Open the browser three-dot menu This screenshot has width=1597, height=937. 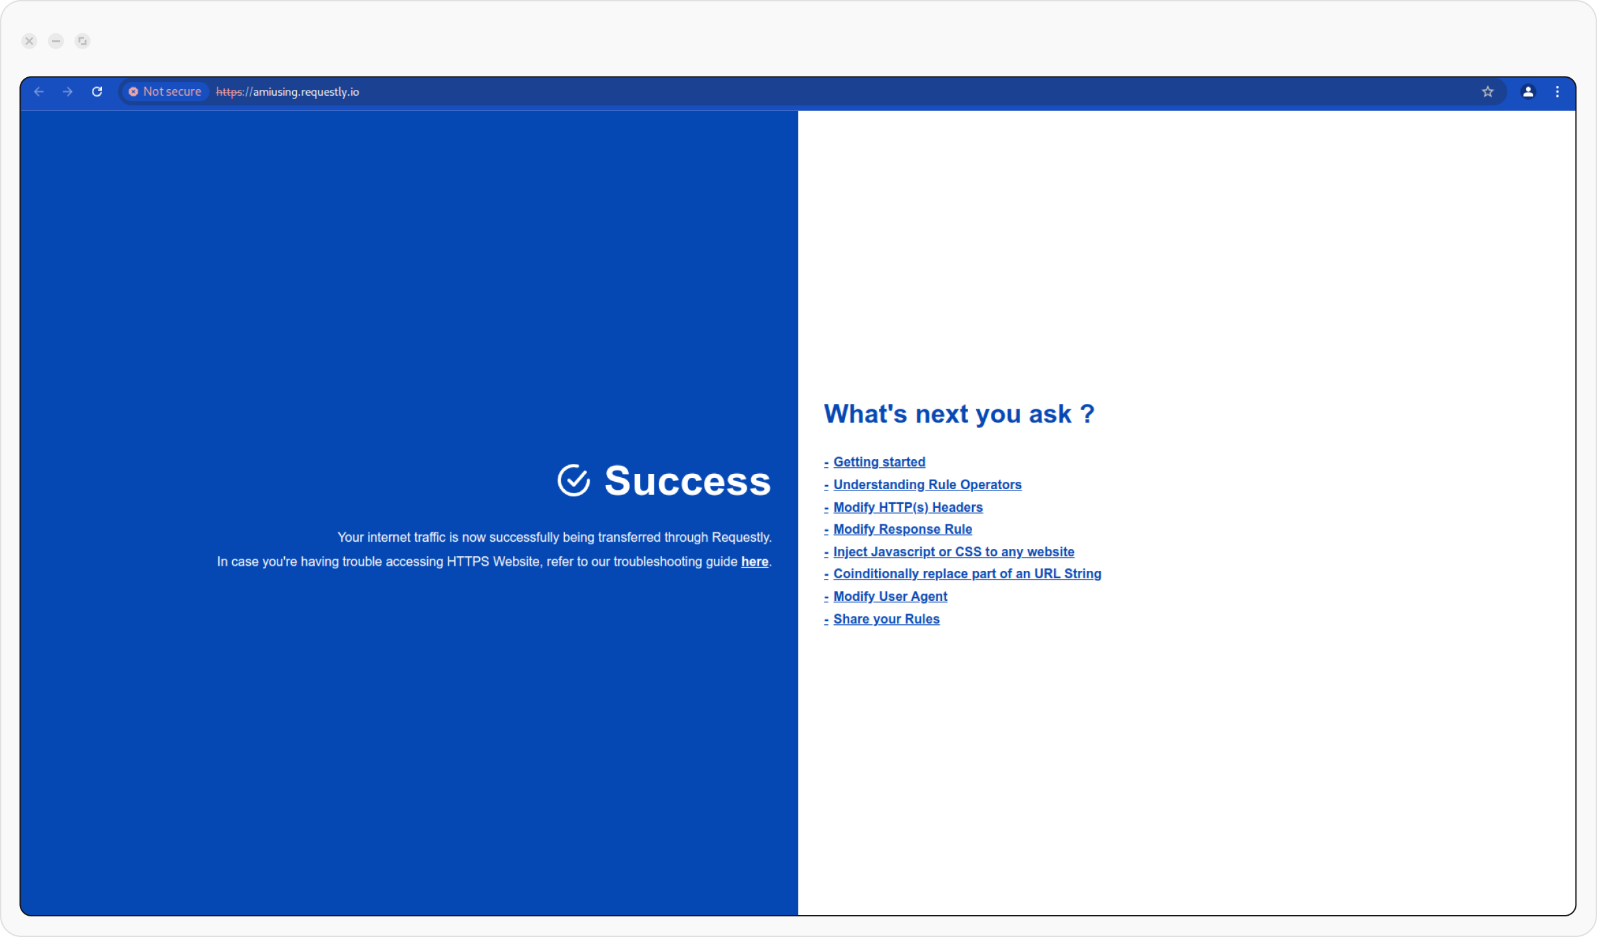click(1557, 92)
